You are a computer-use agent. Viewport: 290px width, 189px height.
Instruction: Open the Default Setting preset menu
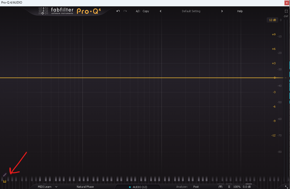191,11
